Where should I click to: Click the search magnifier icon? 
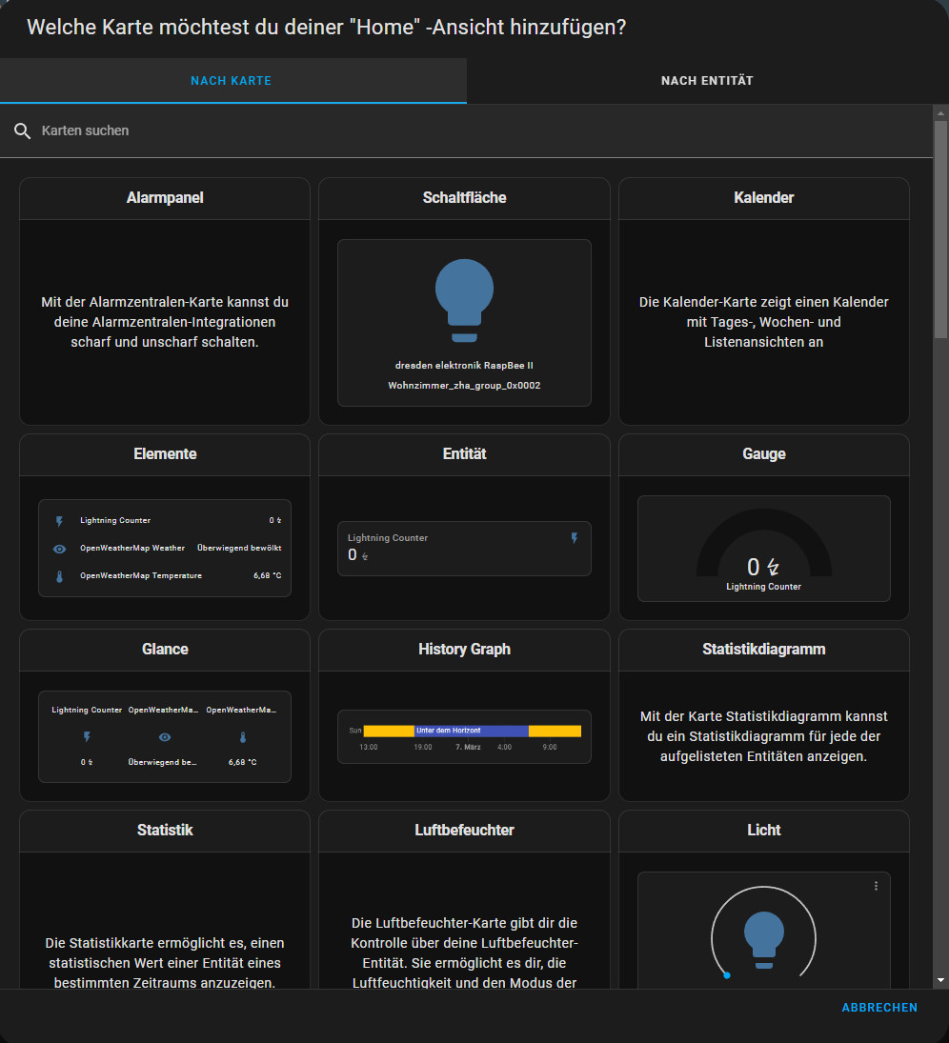pyautogui.click(x=23, y=130)
